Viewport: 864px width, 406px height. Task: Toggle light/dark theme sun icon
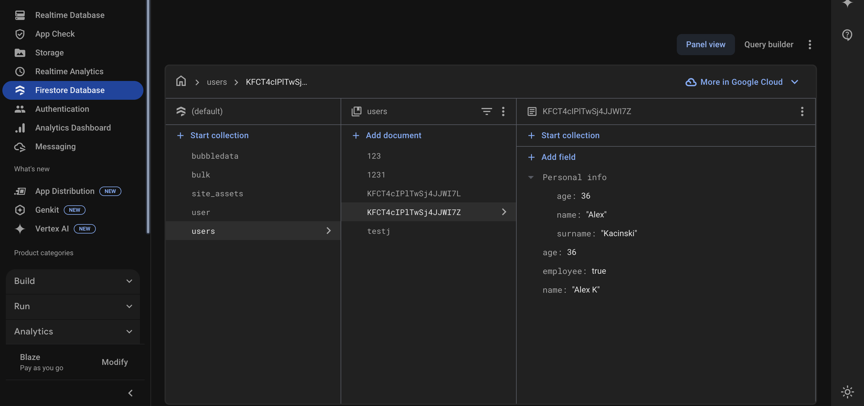847,392
